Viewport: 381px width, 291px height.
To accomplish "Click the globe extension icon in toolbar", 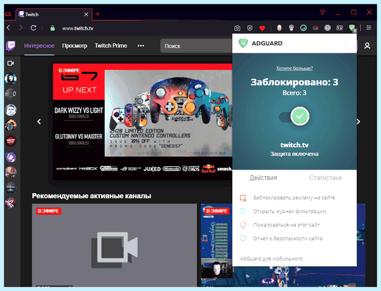I will coord(327,28).
